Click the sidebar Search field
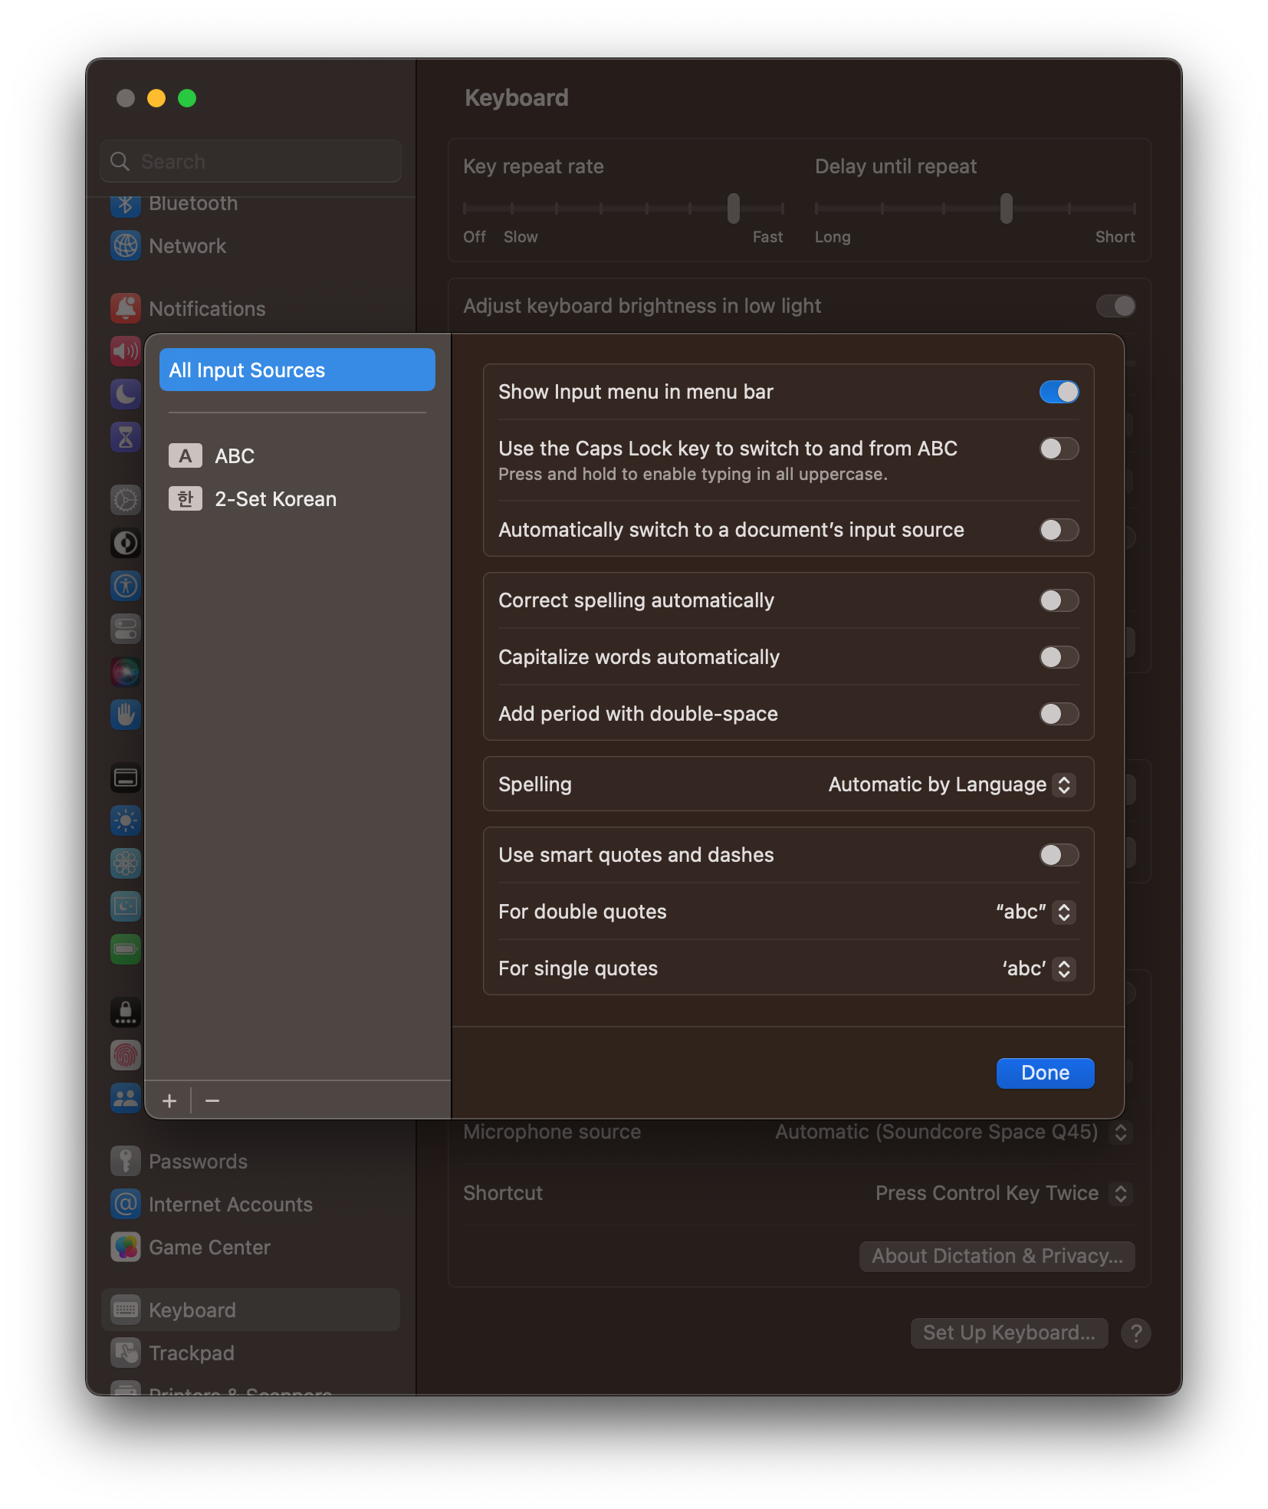The height and width of the screenshot is (1509, 1268). [251, 162]
